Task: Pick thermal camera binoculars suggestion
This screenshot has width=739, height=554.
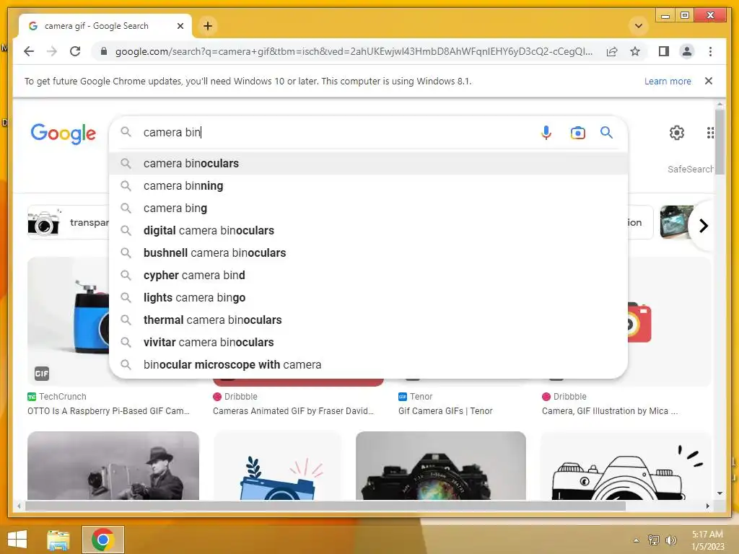Action: [368, 320]
